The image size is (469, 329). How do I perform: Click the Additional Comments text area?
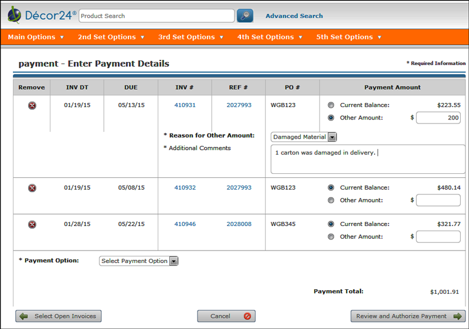coord(368,159)
